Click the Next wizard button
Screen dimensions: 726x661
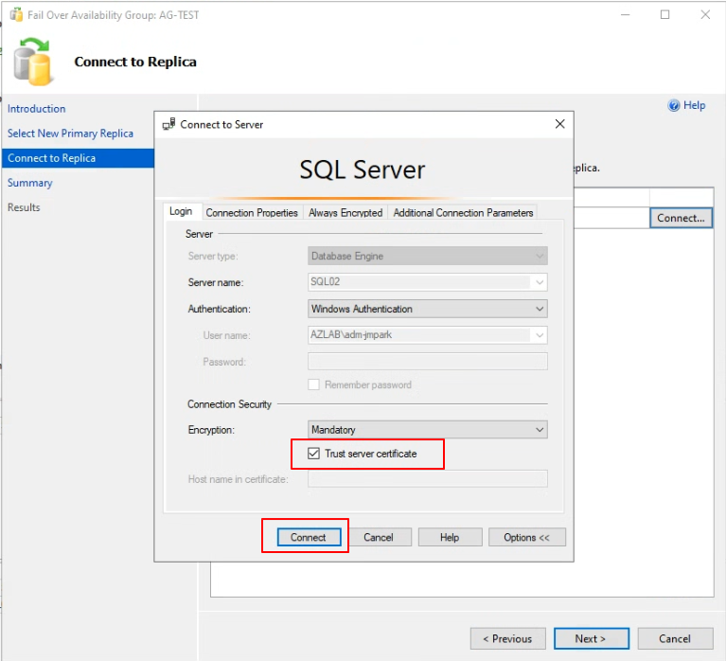pyautogui.click(x=591, y=639)
